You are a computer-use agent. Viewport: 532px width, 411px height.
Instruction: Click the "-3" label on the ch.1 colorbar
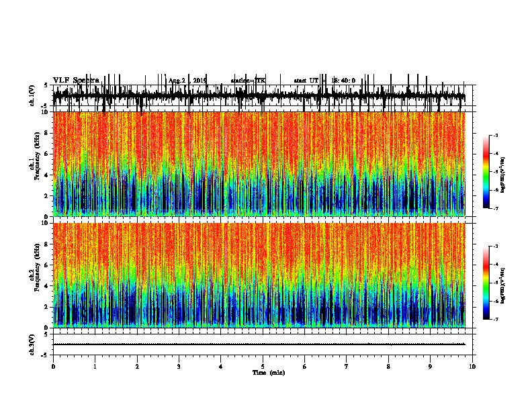click(x=496, y=135)
